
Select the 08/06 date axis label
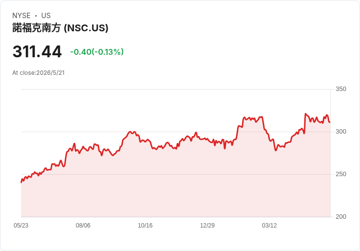(83, 225)
